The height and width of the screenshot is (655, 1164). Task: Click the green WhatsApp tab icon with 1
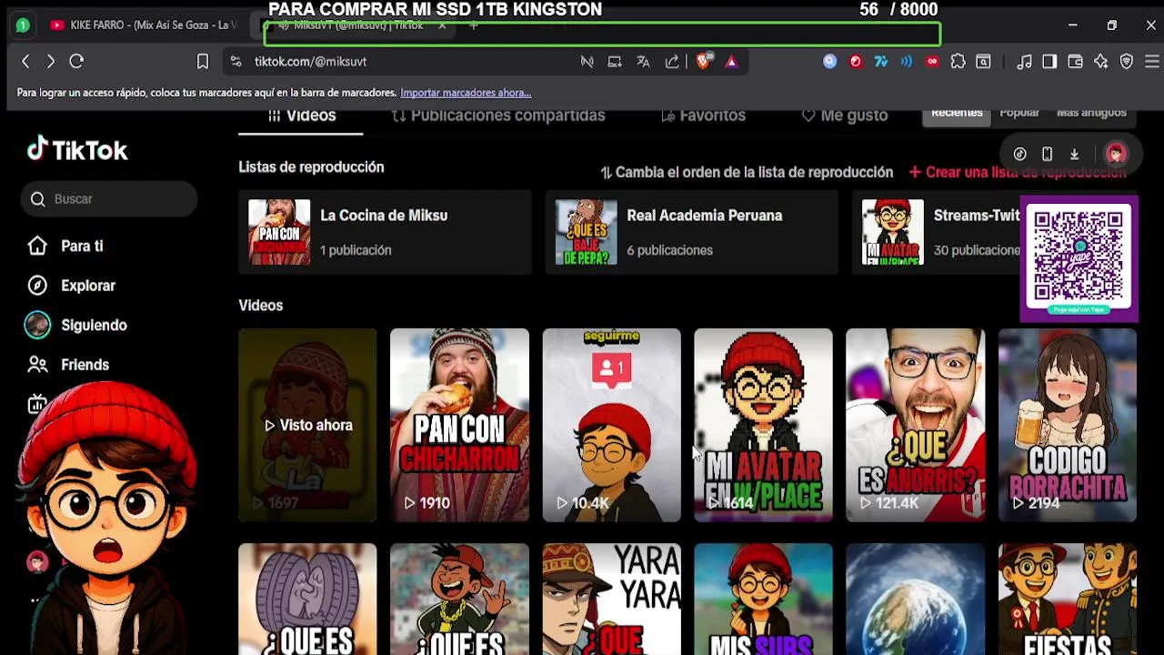(x=23, y=25)
